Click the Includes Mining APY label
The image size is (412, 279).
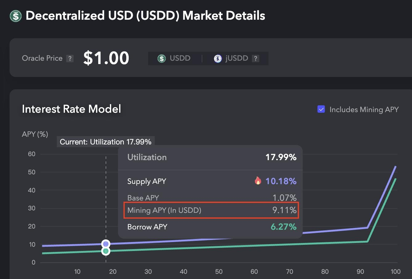pos(364,110)
